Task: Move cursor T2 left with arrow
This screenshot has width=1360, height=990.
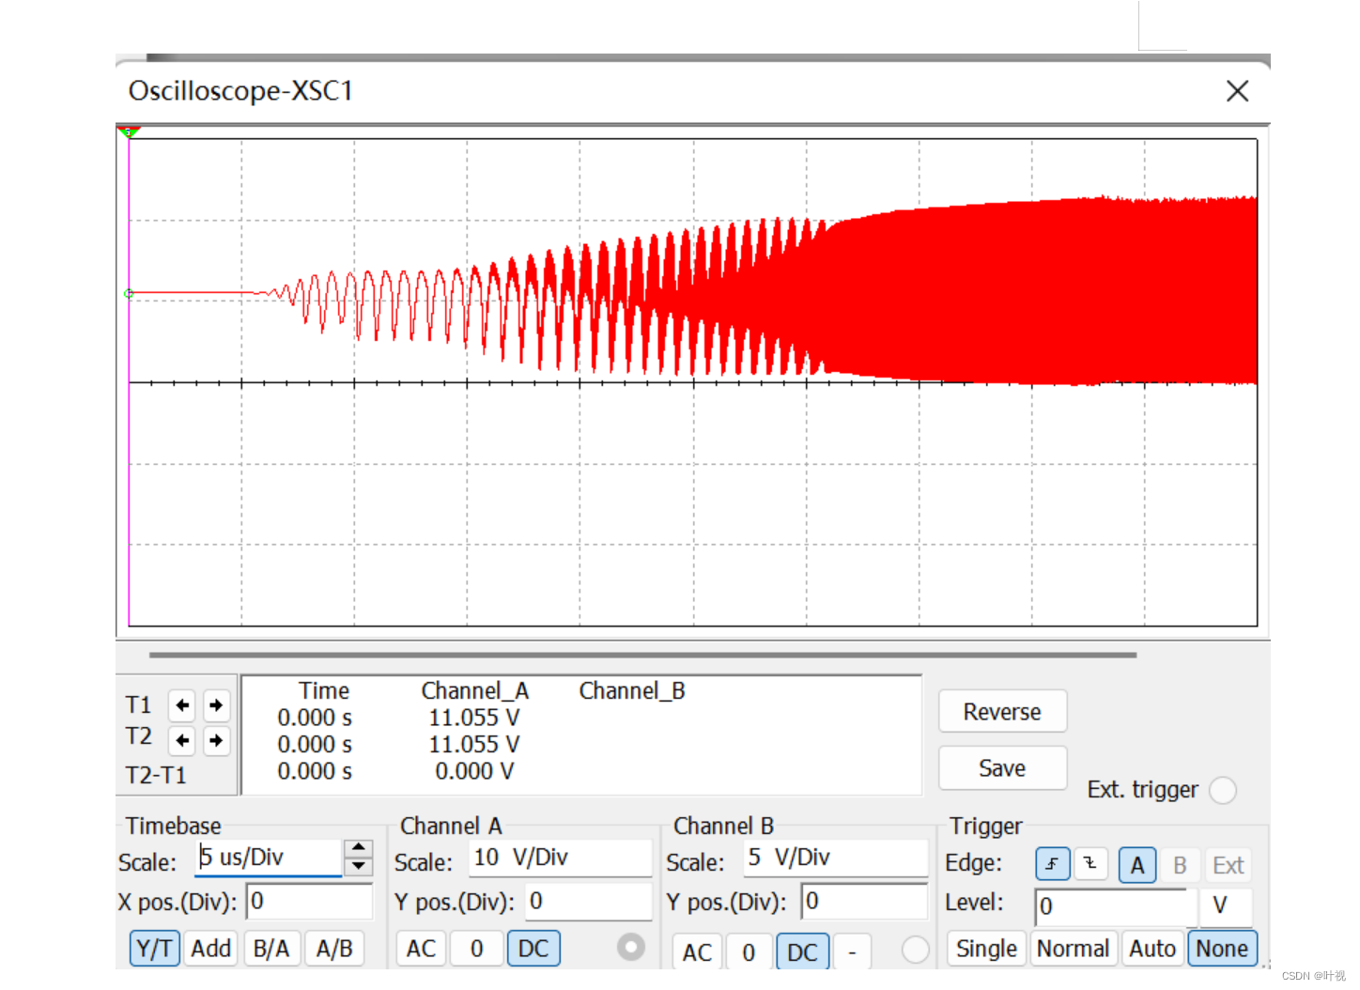Action: coord(182,740)
